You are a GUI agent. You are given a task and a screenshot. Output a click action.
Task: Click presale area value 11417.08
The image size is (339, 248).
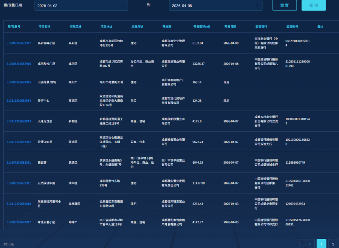tap(198, 183)
